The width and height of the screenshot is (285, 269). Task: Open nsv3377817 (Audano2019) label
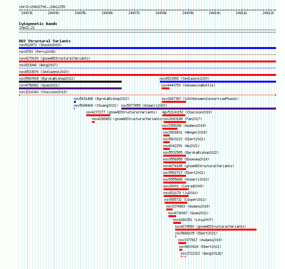tap(200, 240)
